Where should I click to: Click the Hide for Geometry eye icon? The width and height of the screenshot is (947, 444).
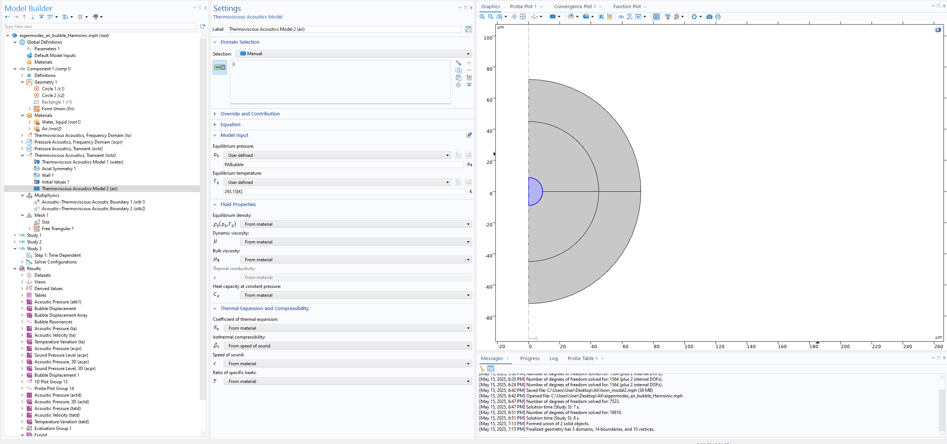tap(621, 17)
